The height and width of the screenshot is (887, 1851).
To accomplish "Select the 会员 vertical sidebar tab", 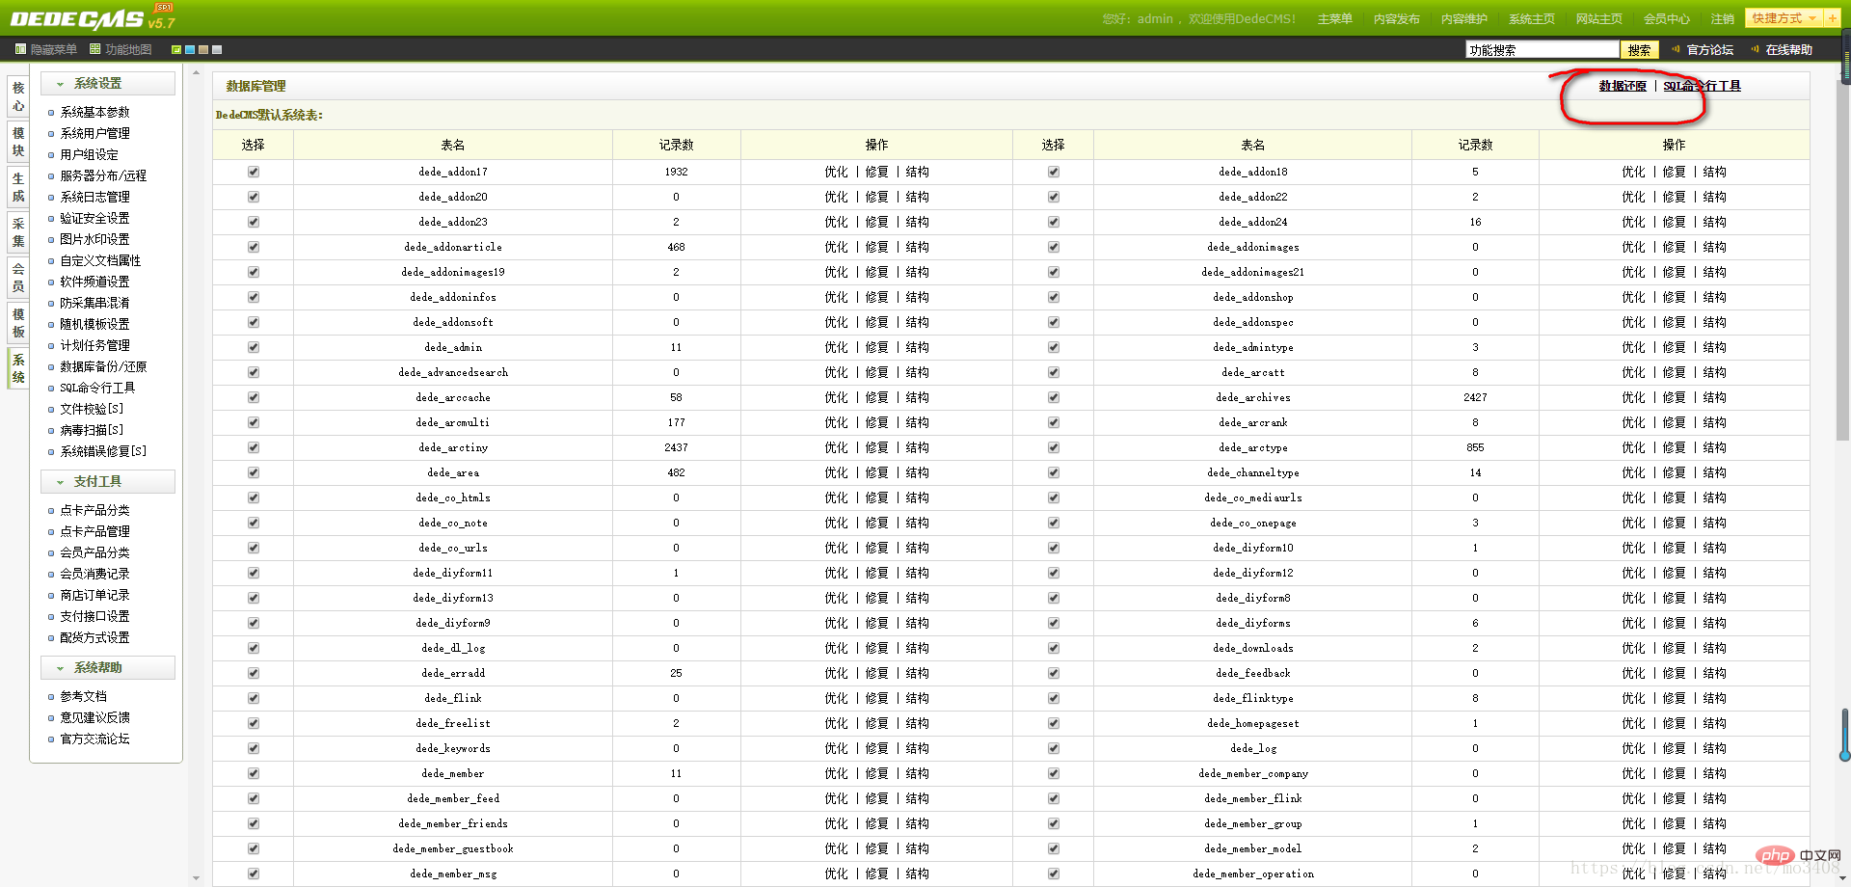I will [x=18, y=278].
